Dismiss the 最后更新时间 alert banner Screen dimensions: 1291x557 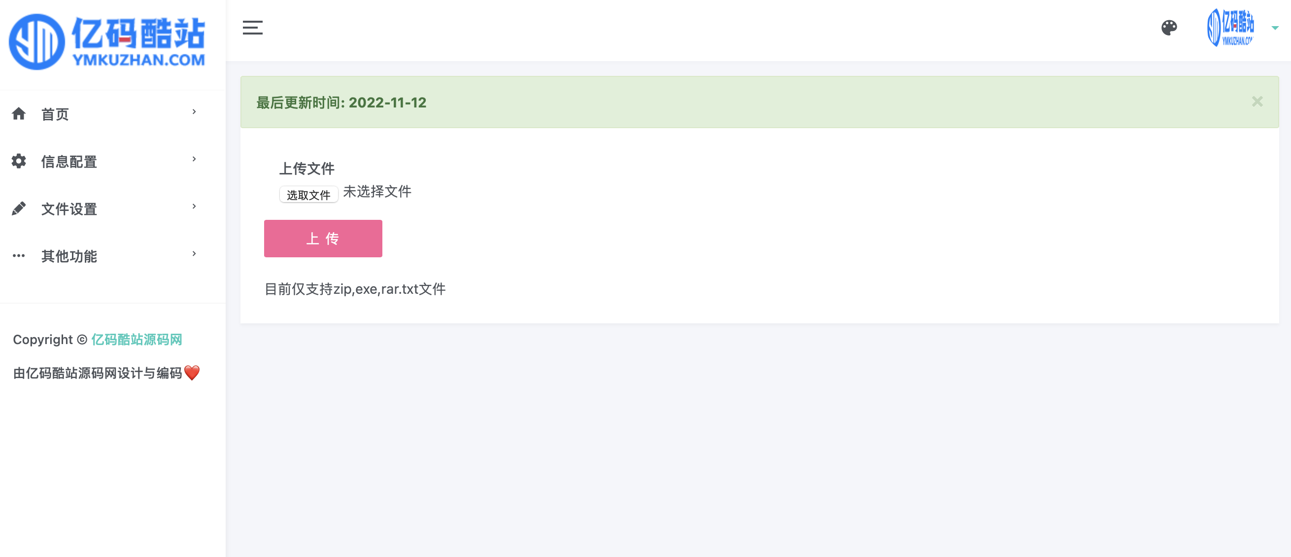point(1257,102)
